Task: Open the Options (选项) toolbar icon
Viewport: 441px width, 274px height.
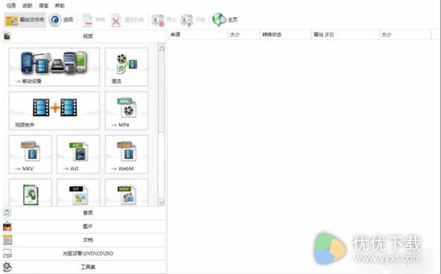Action: (x=55, y=20)
